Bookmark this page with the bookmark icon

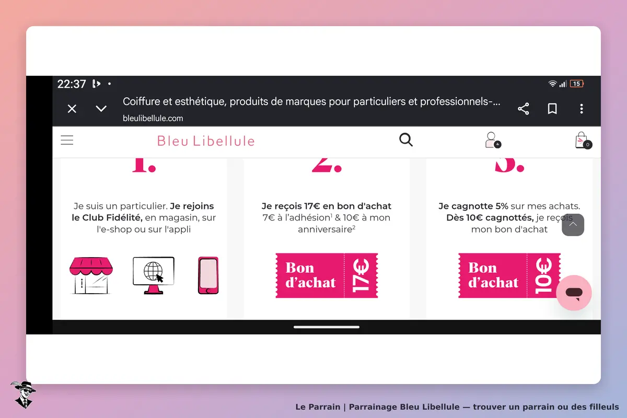[x=552, y=109]
